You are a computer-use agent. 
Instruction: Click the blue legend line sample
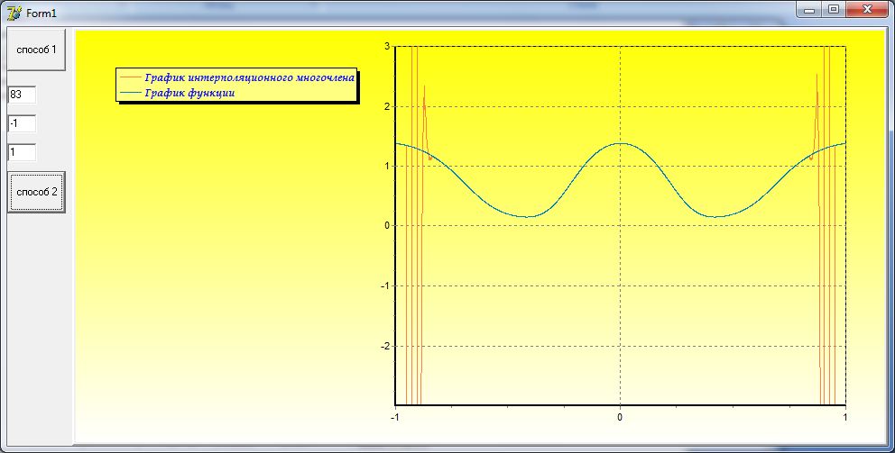131,93
